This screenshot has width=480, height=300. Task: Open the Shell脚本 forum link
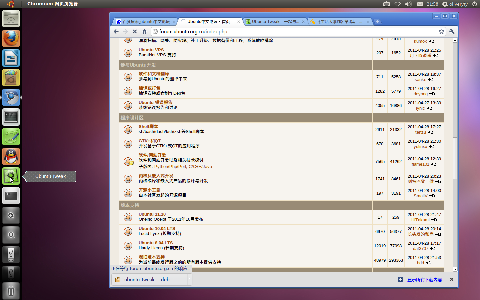click(148, 126)
